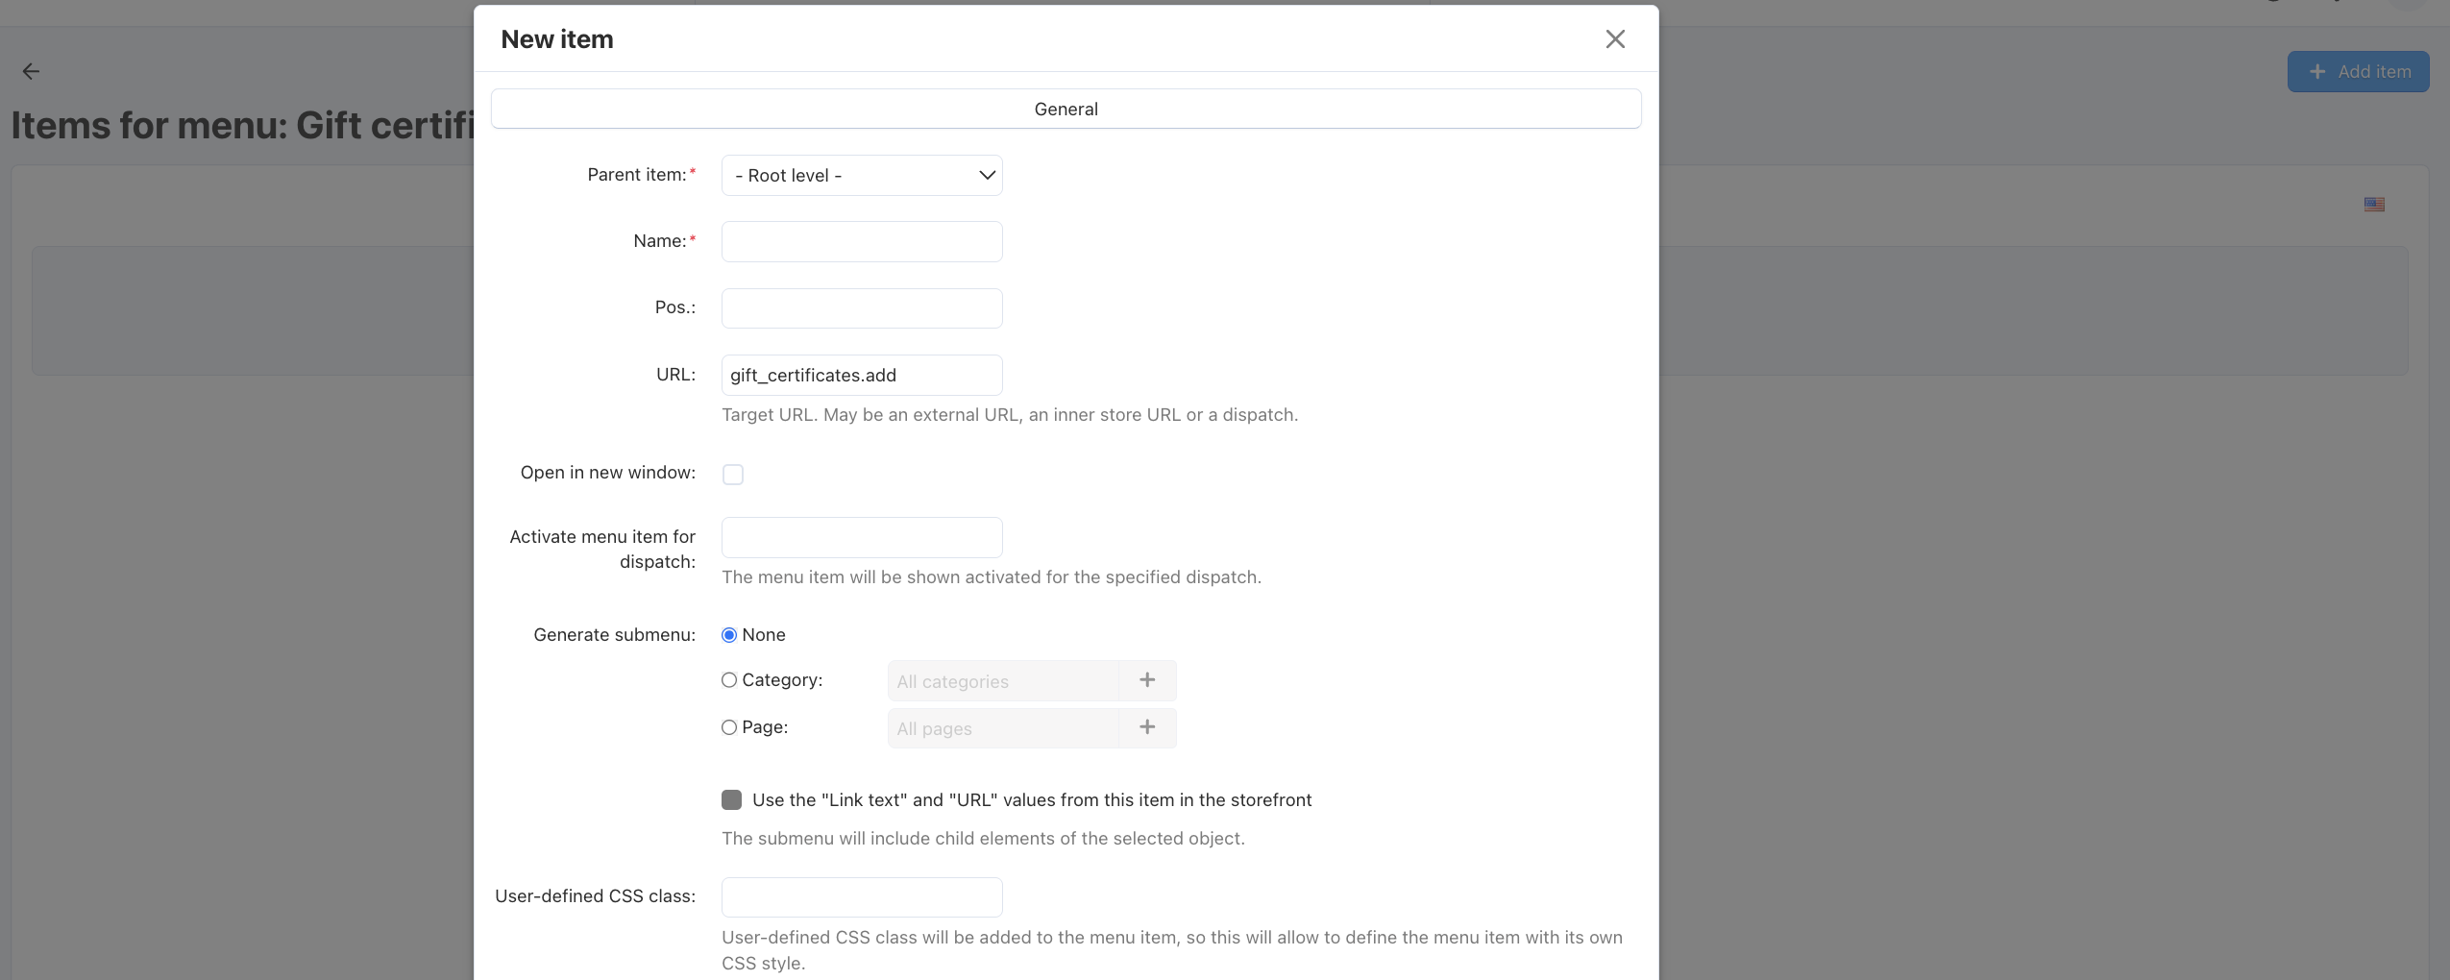
Task: Close the New item dialog
Action: click(x=1615, y=38)
